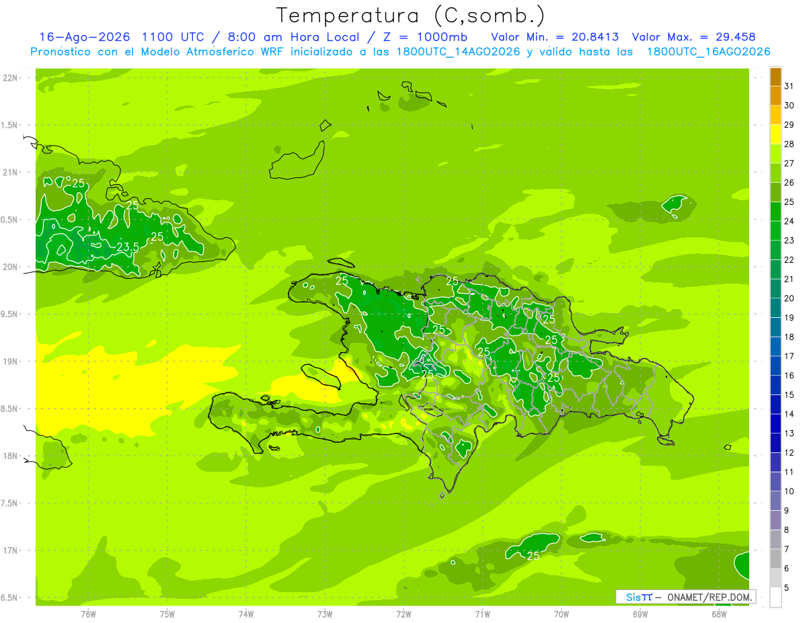Click the blue swatch between 16 and 17

point(775,365)
